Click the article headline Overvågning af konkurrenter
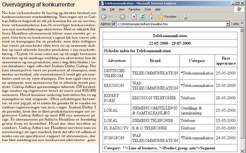This screenshot has height=153, width=246. click(39, 5)
